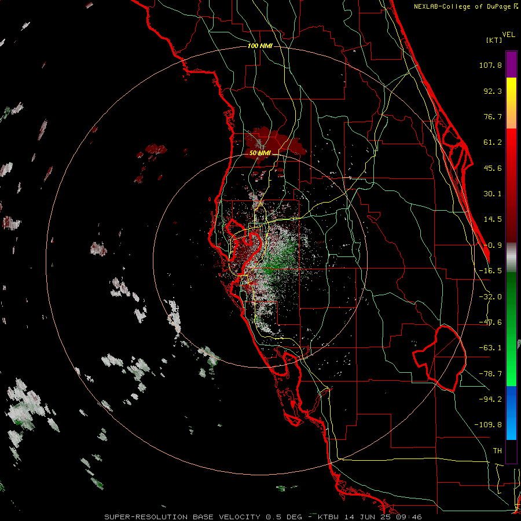Select the 92.3 value on velocity scale
Image resolution: width=521 pixels, height=521 pixels.
pos(493,91)
